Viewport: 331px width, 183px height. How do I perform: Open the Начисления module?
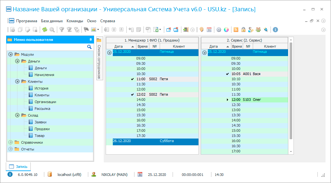tap(44, 75)
